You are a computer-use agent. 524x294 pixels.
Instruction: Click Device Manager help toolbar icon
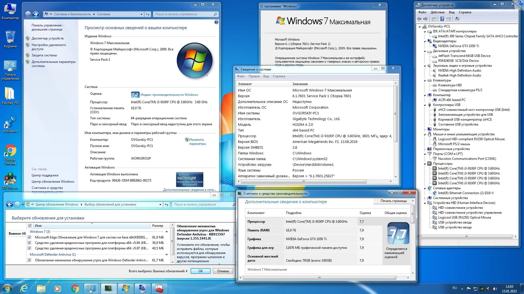442,19
